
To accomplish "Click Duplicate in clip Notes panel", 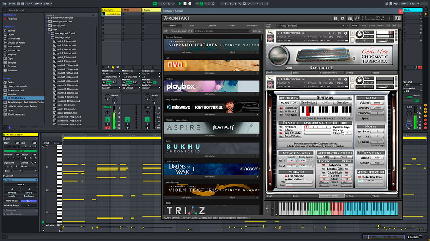I will click(29, 196).
